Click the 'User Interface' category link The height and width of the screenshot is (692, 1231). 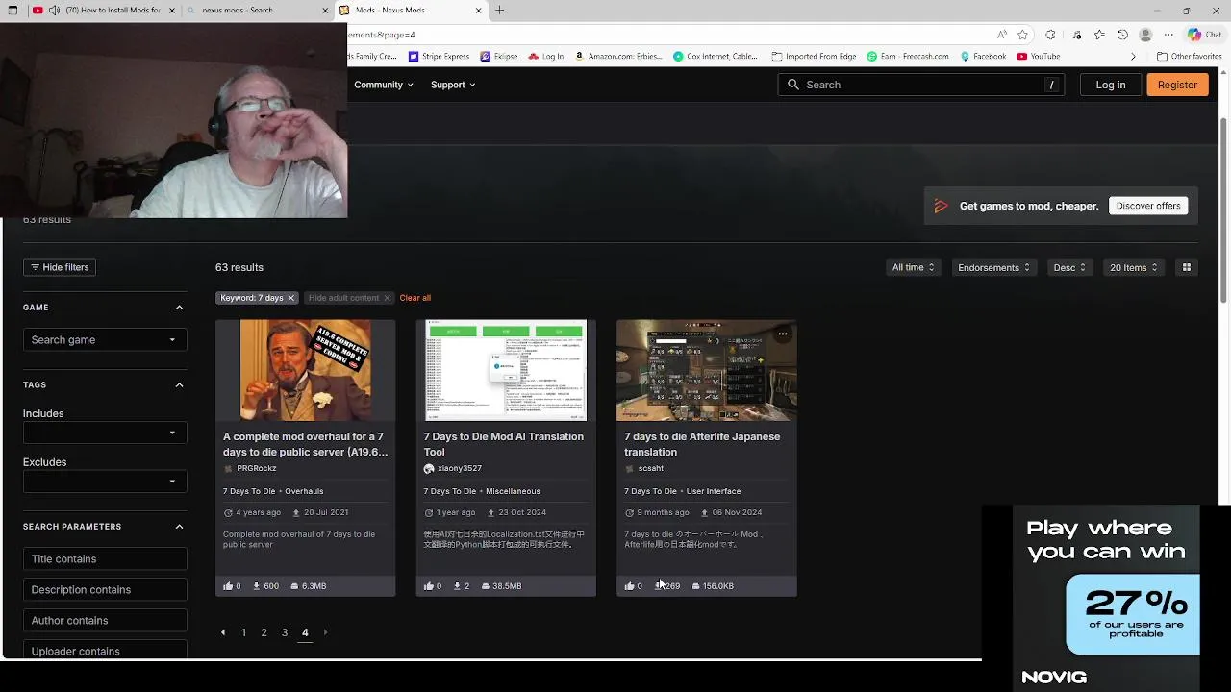714,491
